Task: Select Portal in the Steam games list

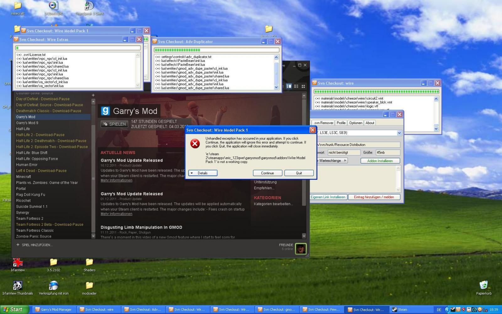Action: point(52,189)
